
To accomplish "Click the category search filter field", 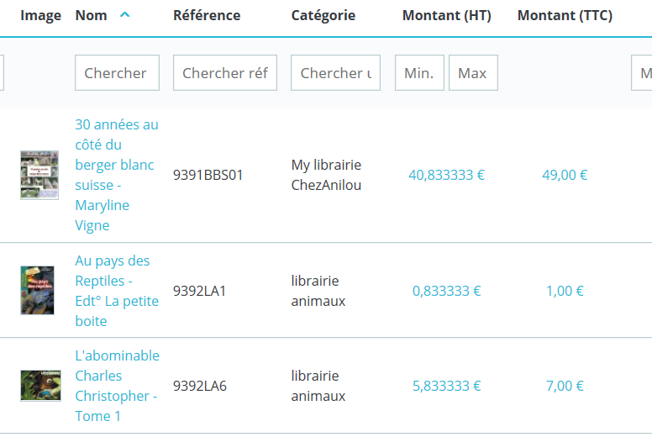I will pos(335,73).
